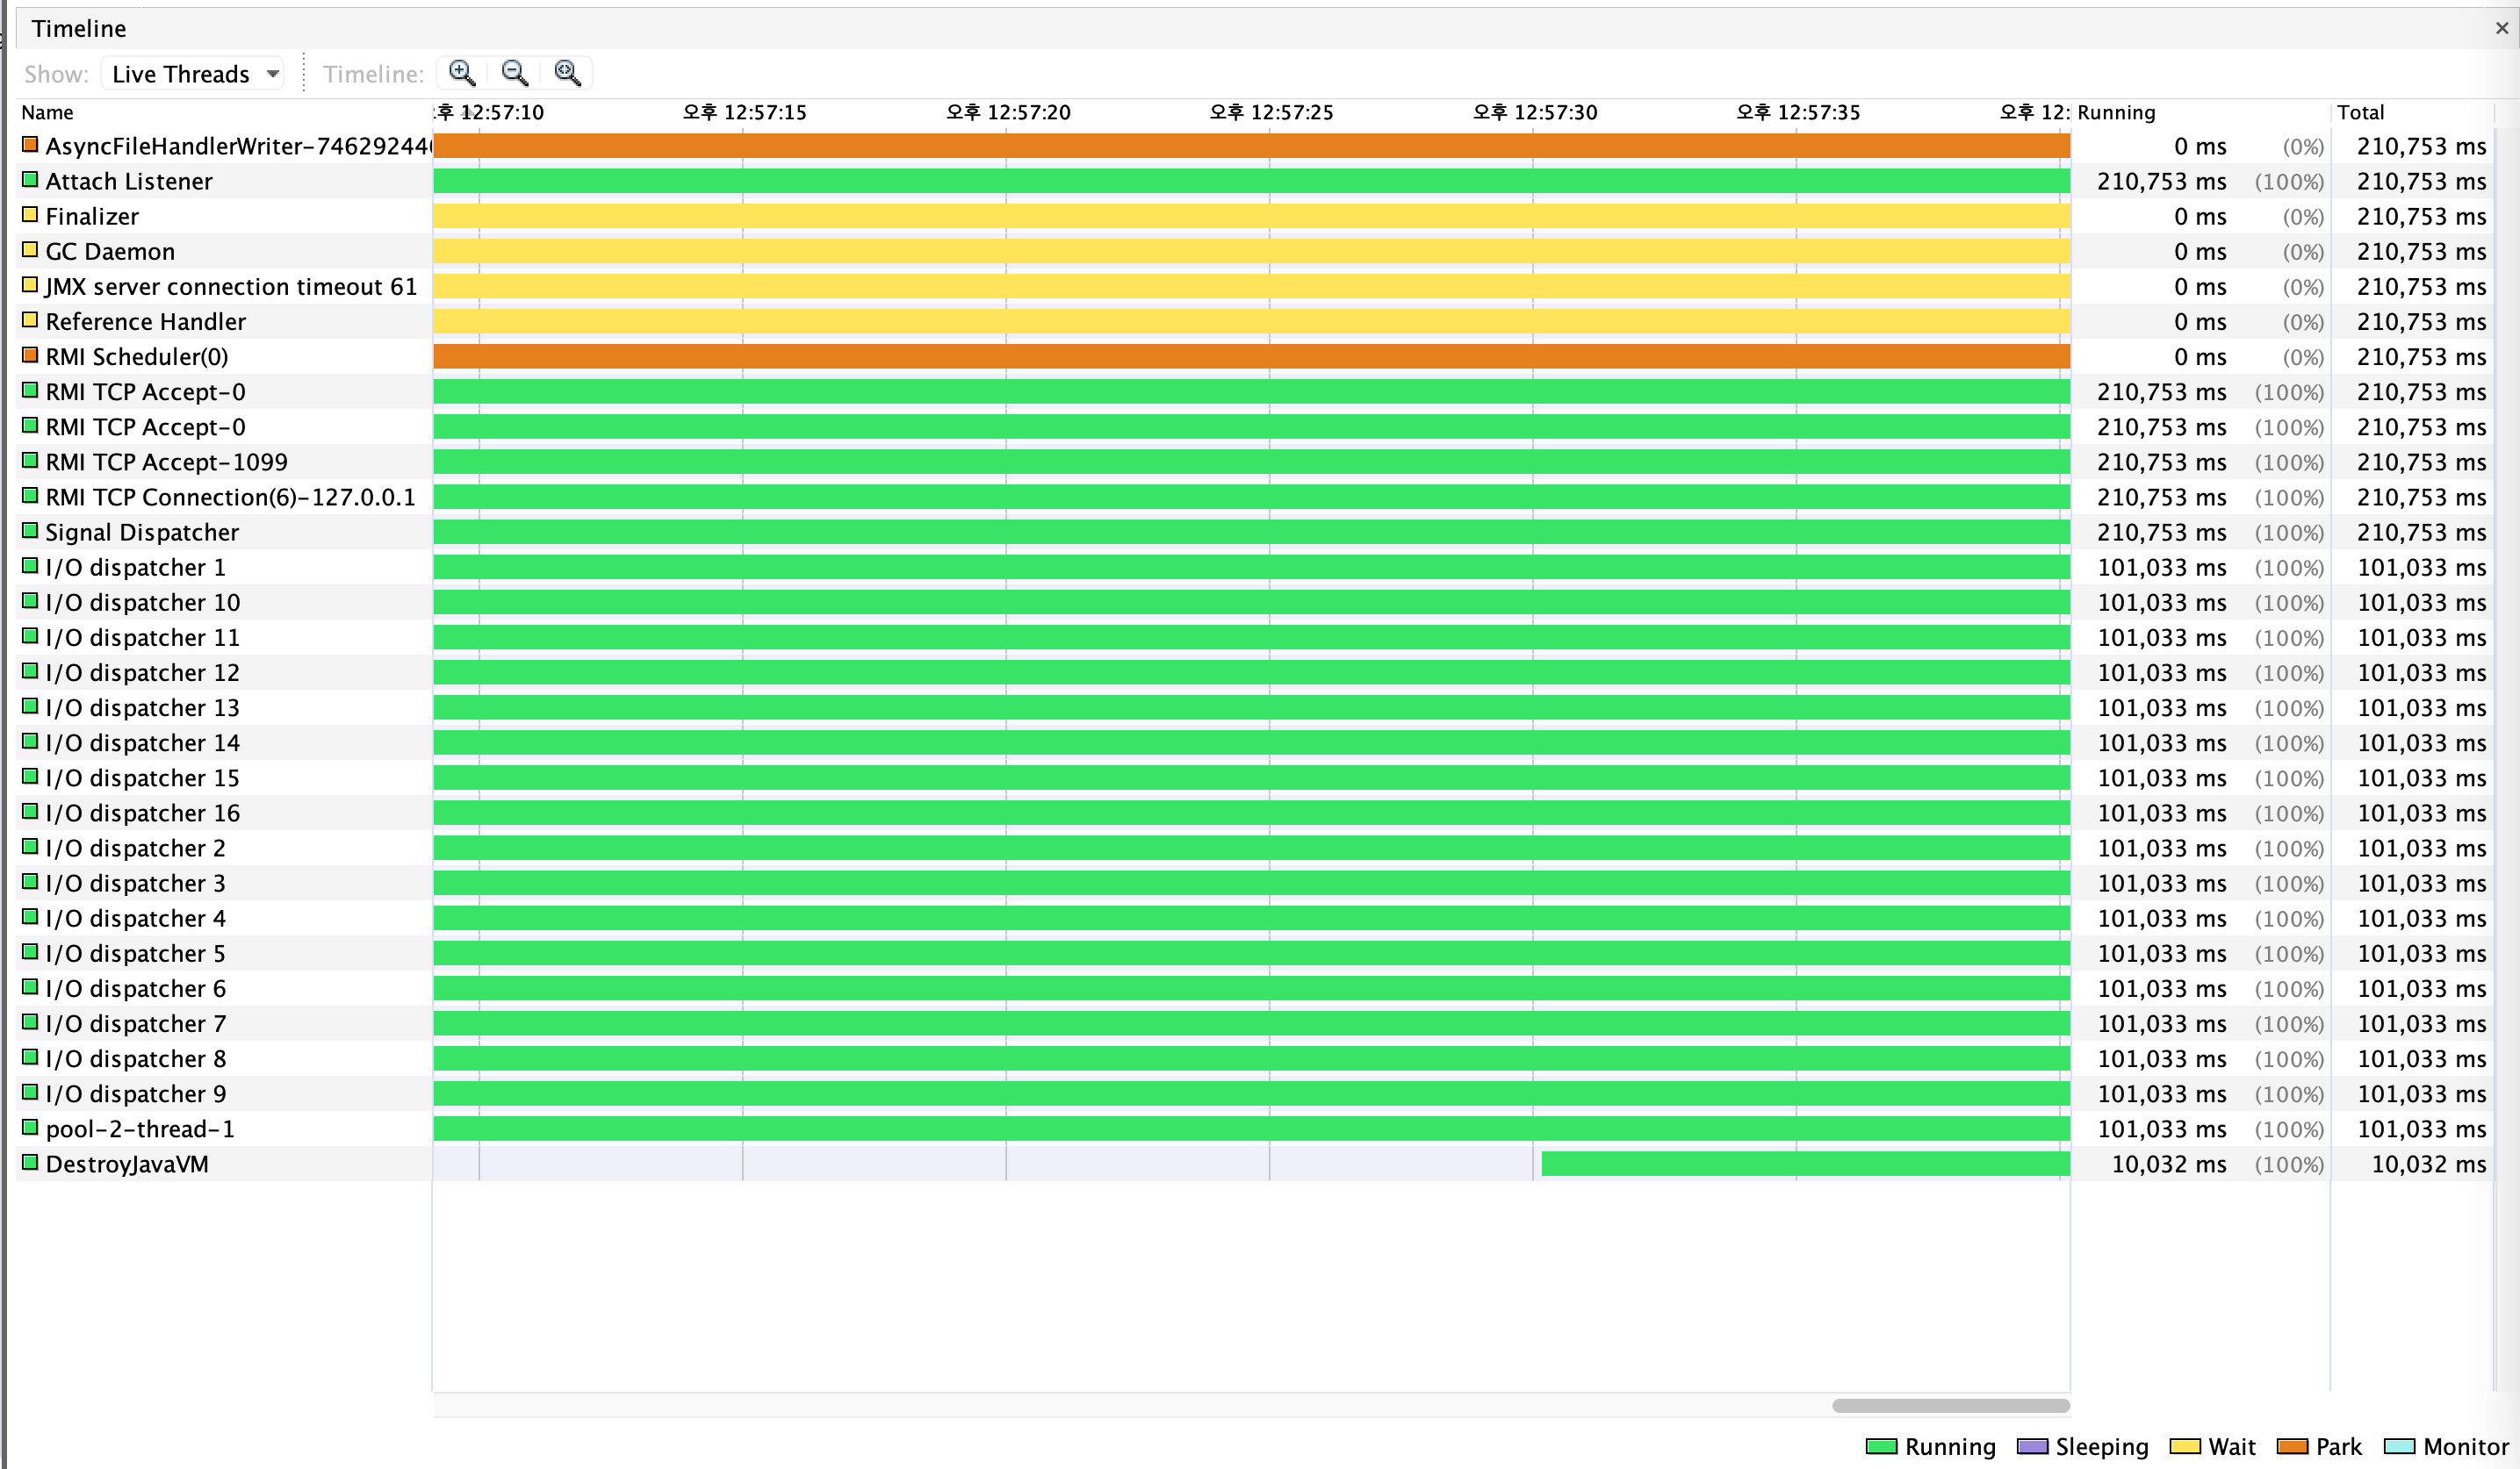Screen dimensions: 2520x1469
Task: Click the zoom in timeline icon
Action: click(x=462, y=73)
